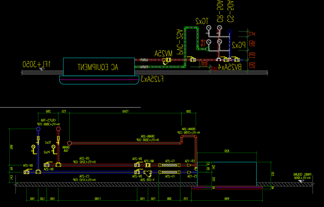Select the AC EQUIPMENT block
This screenshot has height=207, width=324.
pos(99,66)
